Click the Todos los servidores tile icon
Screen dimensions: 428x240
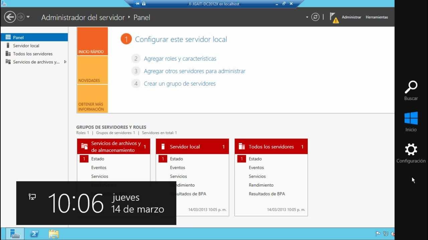242,146
